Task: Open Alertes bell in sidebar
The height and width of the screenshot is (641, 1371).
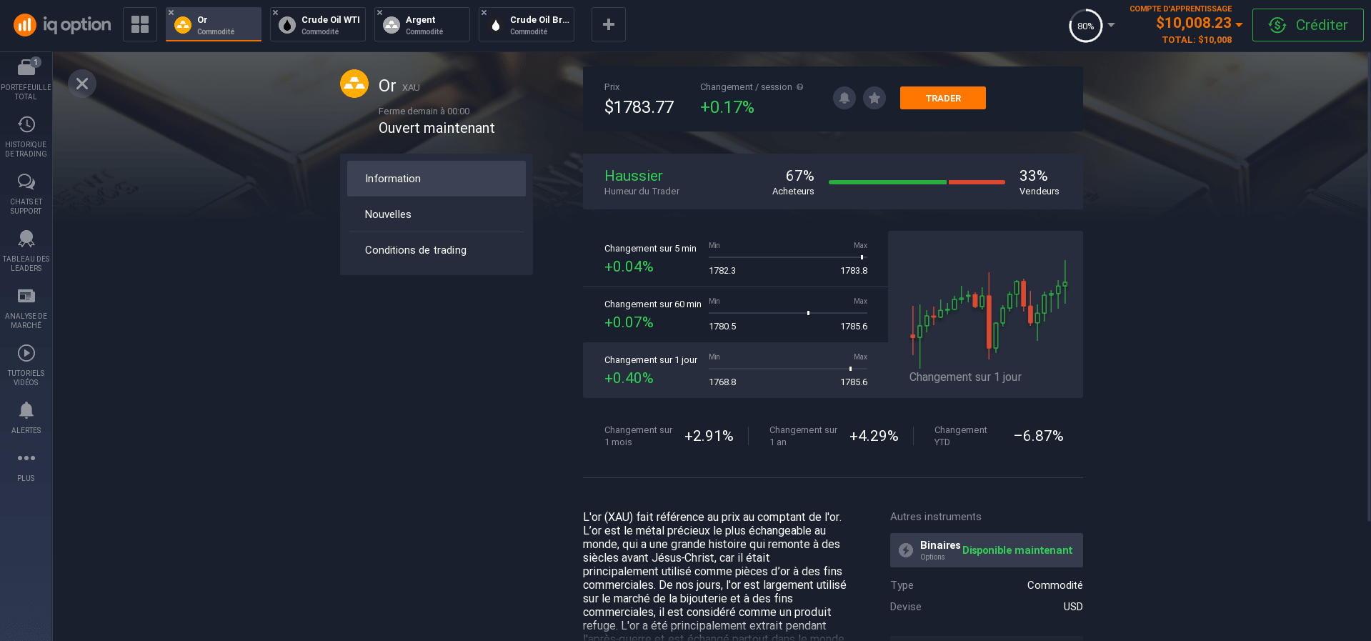Action: [x=26, y=411]
